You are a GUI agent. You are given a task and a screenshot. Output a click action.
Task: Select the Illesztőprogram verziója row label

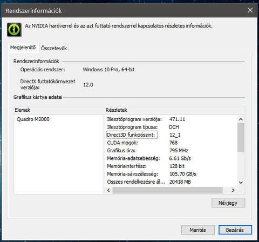click(134, 119)
